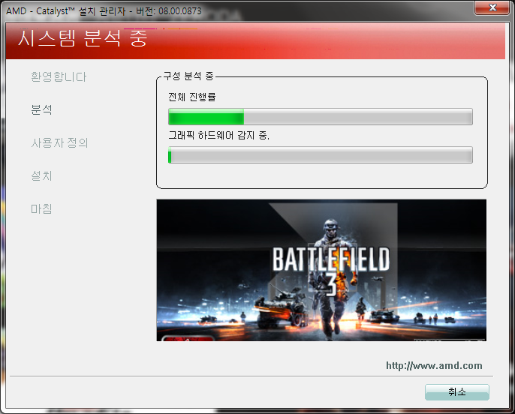Click the 취소 cancel button
This screenshot has width=515, height=414.
[x=457, y=391]
